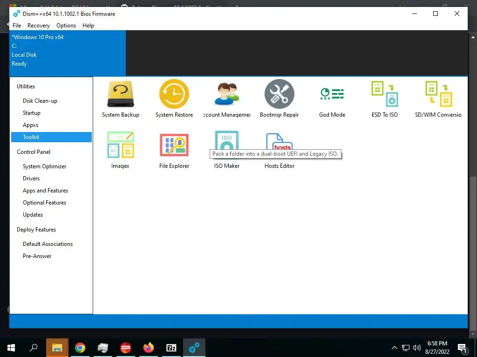
Task: Open File Explorer from taskbar
Action: tap(57, 348)
